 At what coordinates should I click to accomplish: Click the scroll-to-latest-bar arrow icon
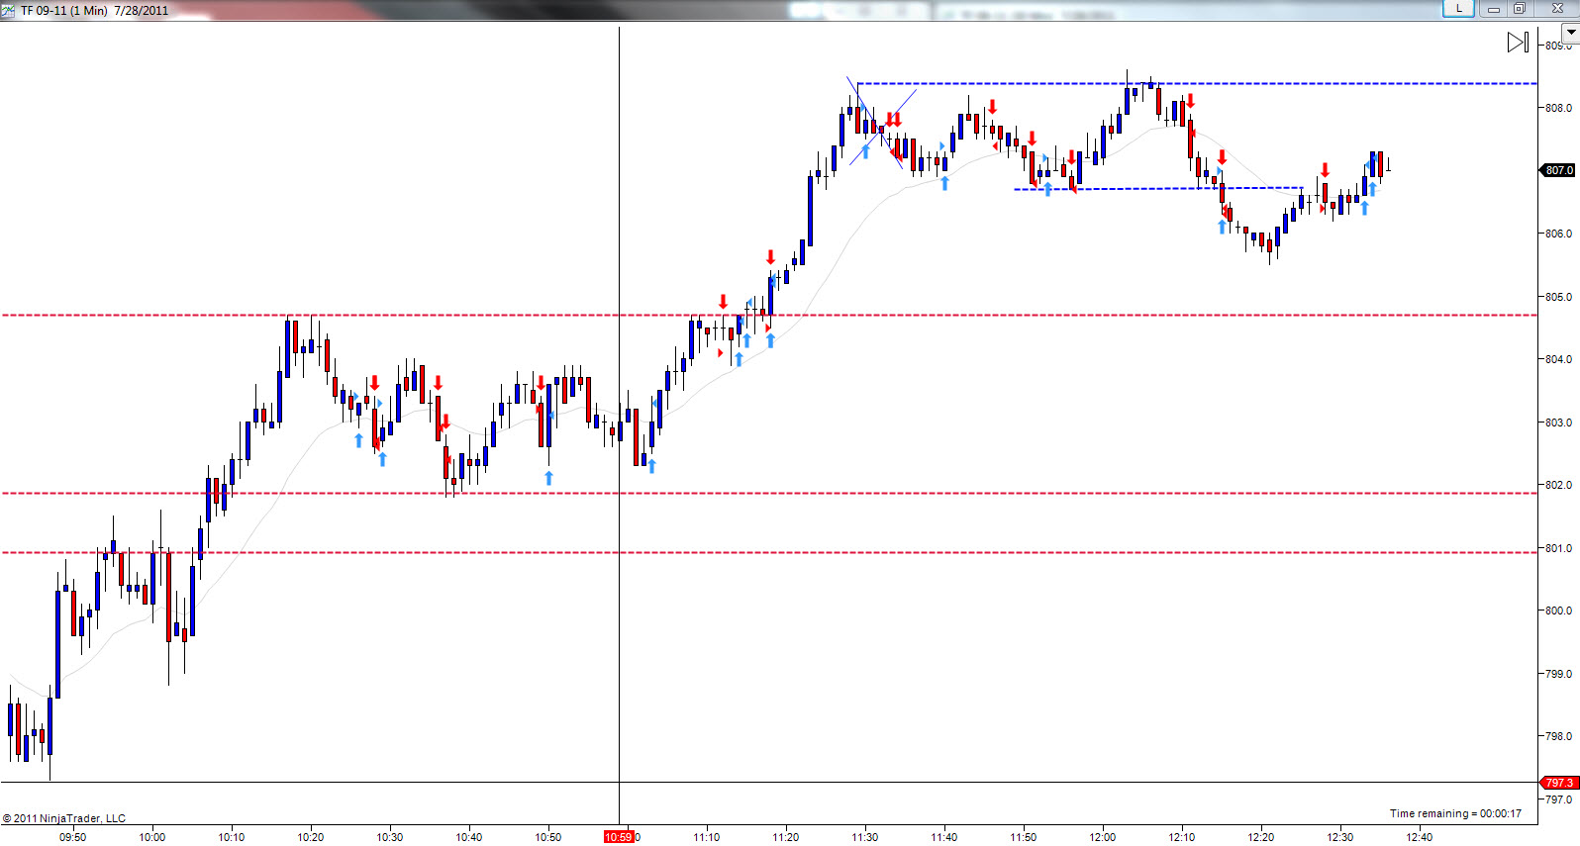point(1518,43)
